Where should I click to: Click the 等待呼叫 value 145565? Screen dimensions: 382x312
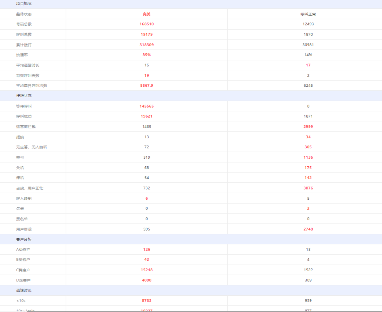point(146,106)
